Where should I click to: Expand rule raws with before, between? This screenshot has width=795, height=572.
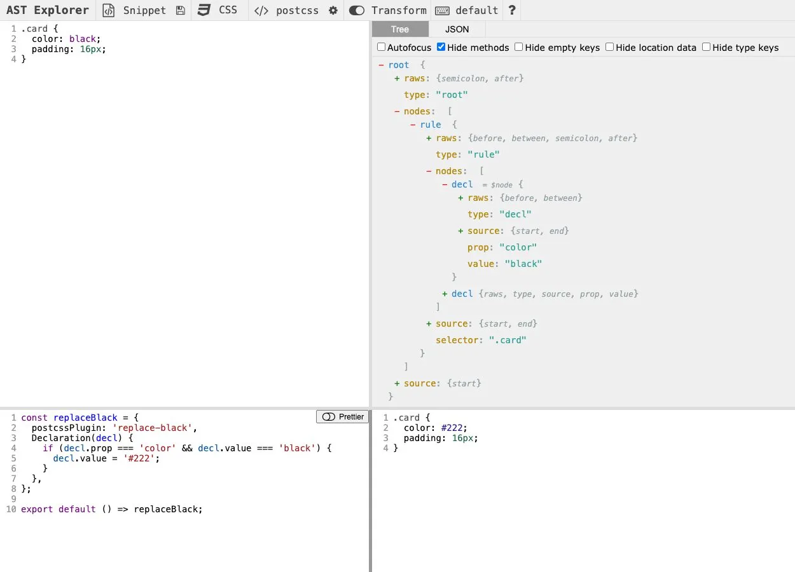pos(429,138)
